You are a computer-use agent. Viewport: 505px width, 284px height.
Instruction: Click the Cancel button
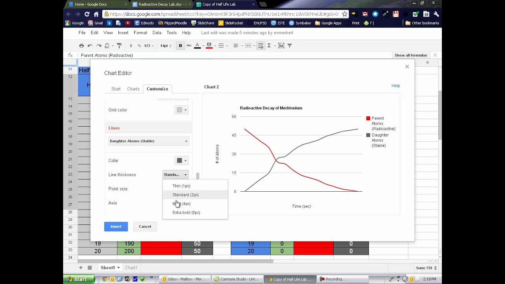coord(145,226)
